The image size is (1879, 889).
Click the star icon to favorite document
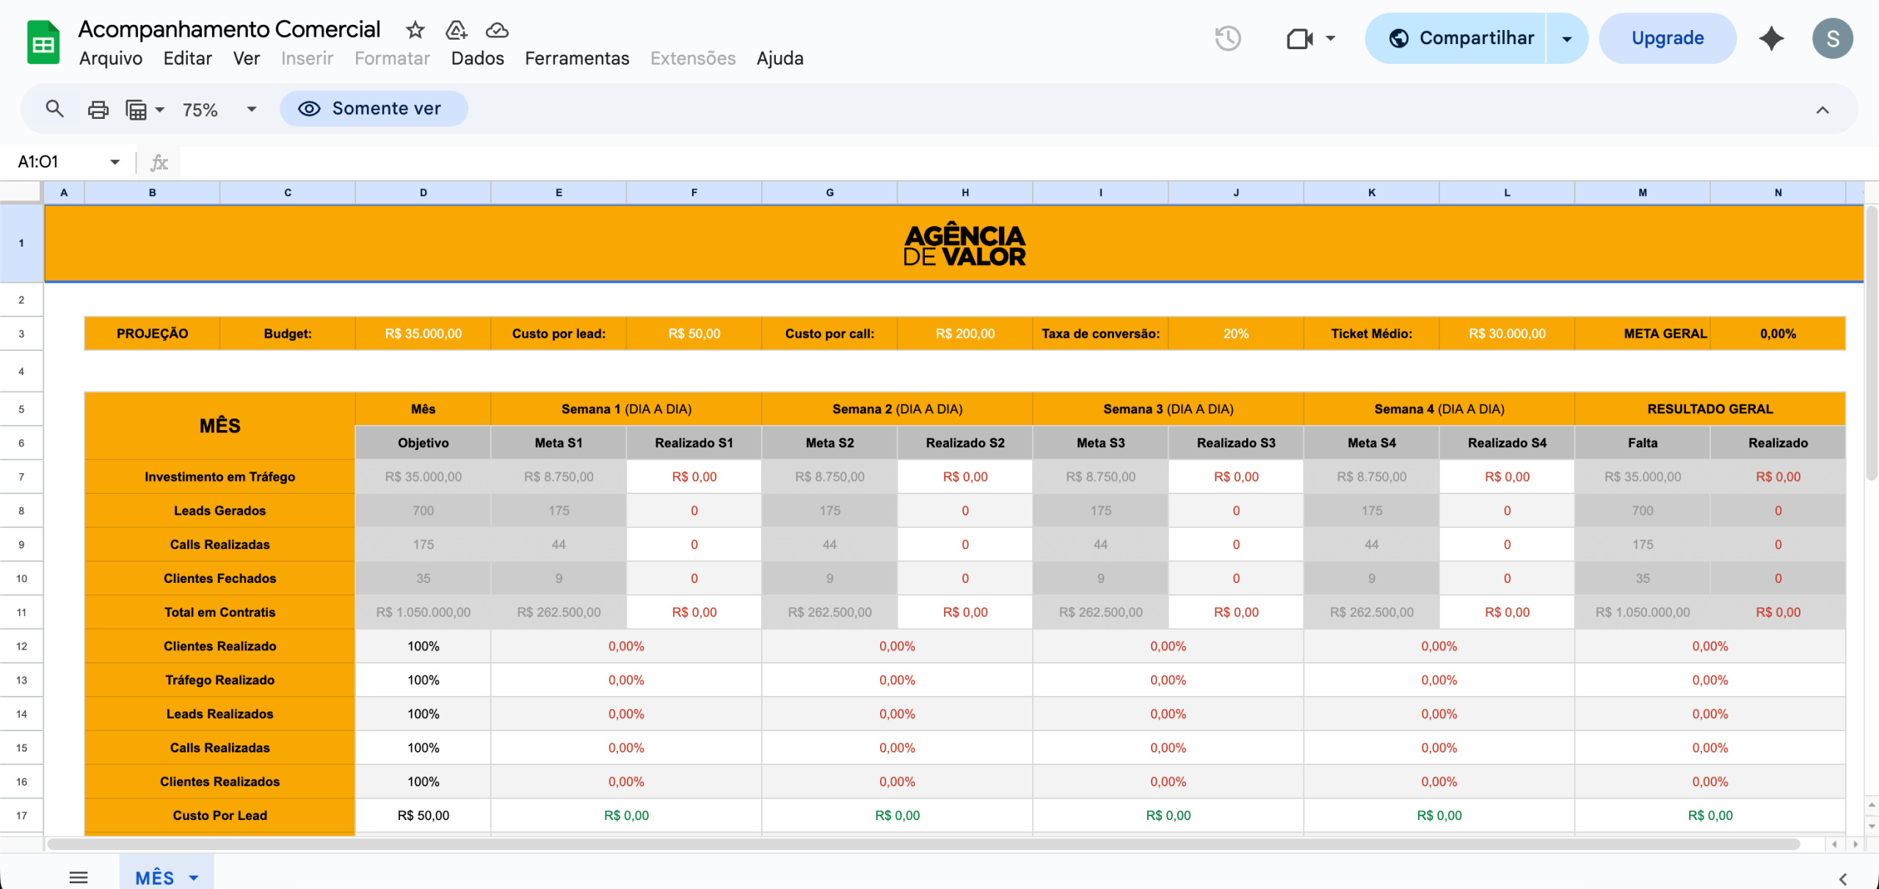[415, 30]
